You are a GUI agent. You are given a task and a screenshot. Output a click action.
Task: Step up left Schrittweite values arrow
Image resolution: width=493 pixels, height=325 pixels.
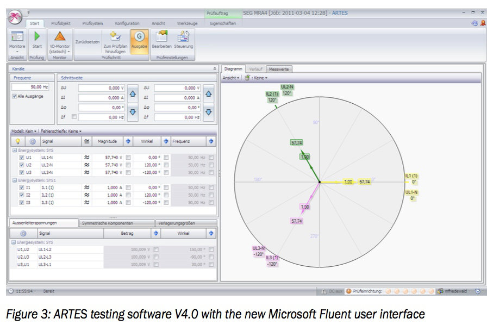click(x=133, y=94)
